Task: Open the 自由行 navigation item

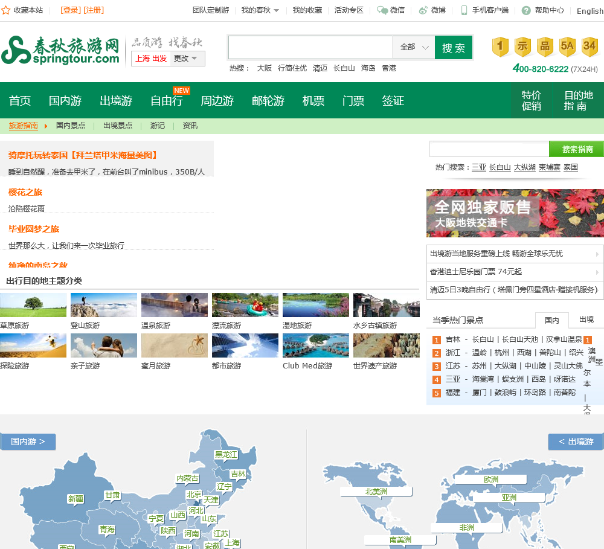Action: (x=167, y=100)
